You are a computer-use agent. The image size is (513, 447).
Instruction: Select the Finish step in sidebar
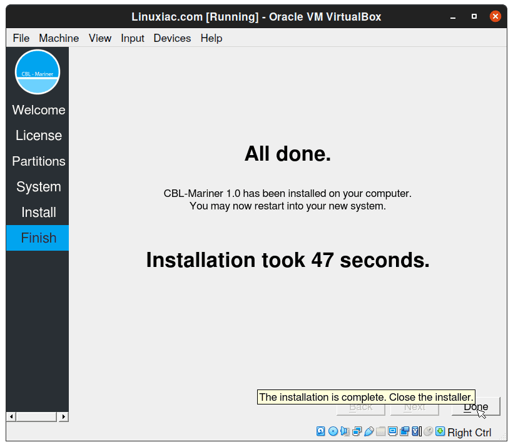point(38,238)
